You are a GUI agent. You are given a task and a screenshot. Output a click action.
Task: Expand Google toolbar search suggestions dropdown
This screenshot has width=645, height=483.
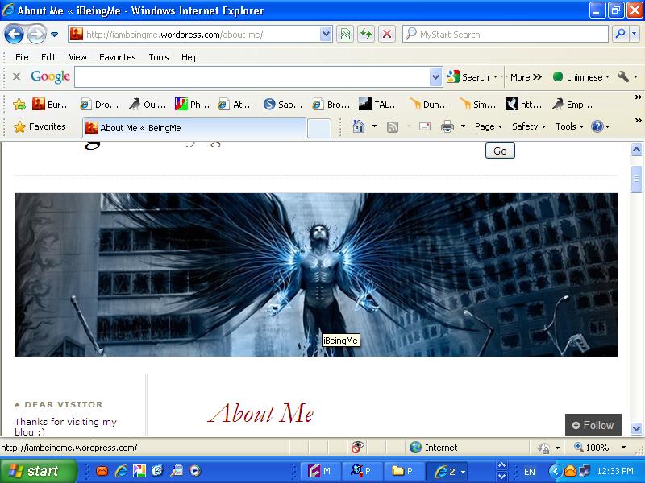pyautogui.click(x=435, y=76)
